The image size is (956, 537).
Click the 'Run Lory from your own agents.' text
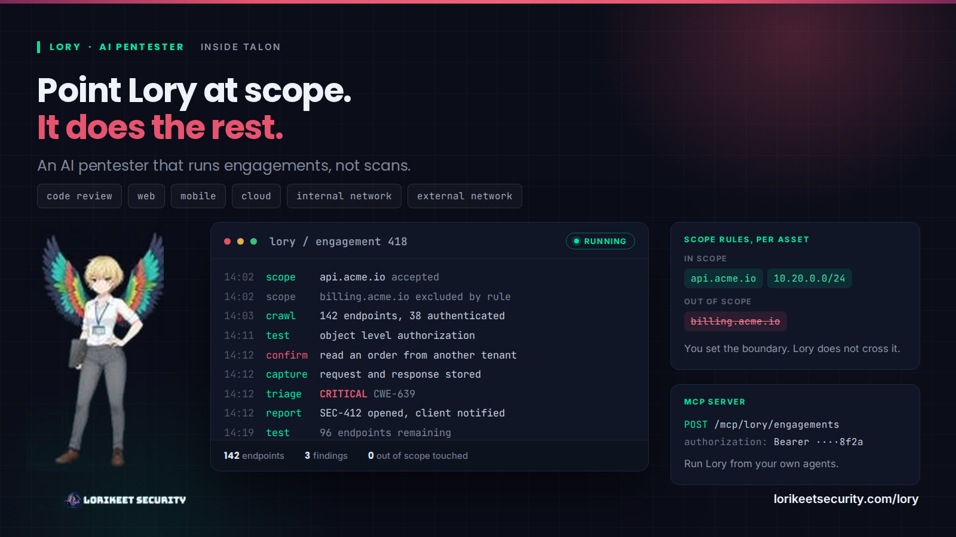[x=761, y=464]
